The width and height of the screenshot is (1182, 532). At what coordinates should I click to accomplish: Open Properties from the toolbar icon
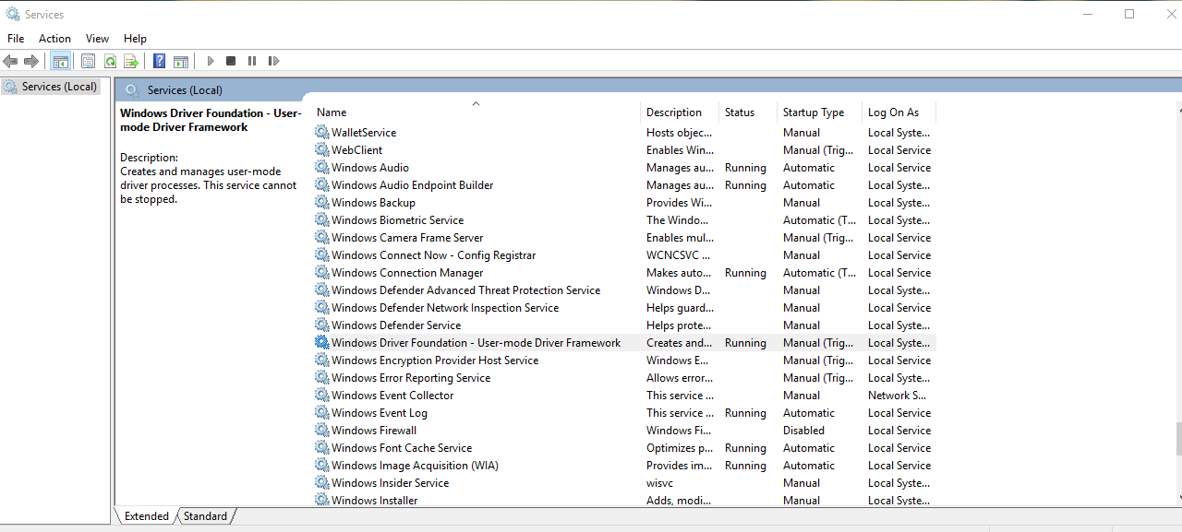tap(88, 61)
